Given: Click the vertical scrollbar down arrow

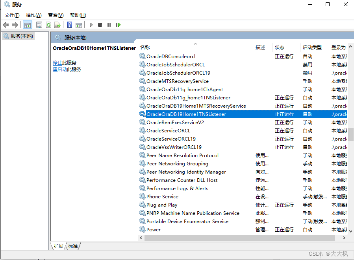Looking at the screenshot, I should click(x=350, y=231).
